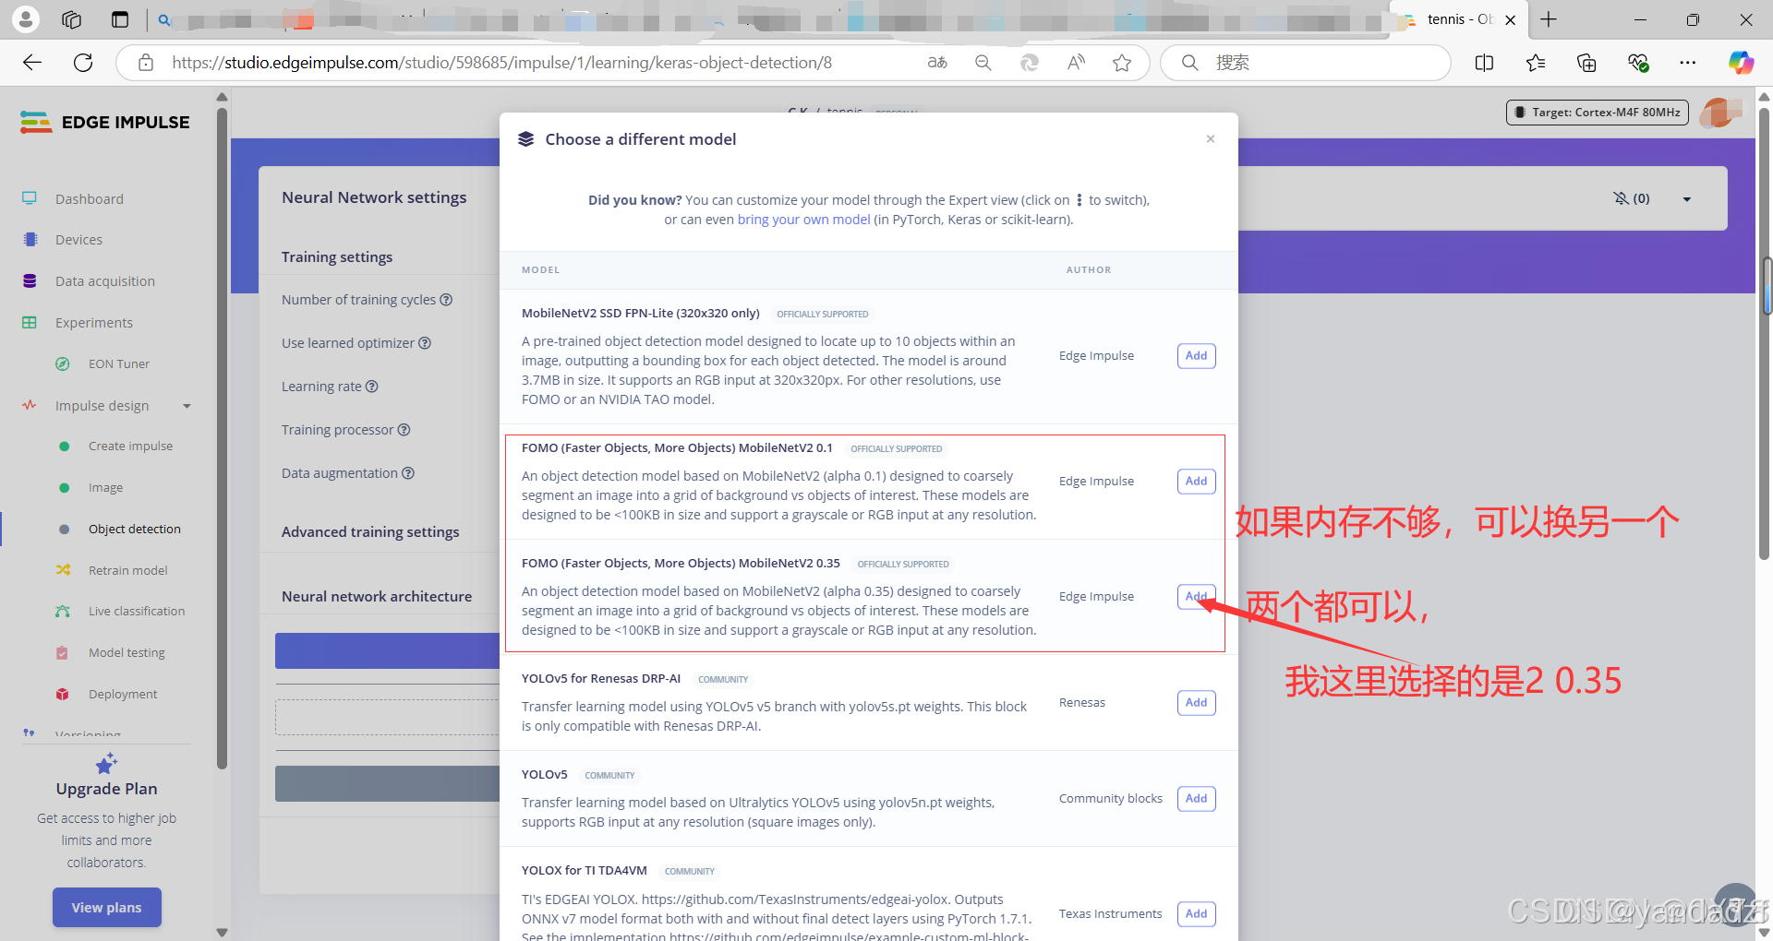
Task: Go back to previous browser page
Action: [x=32, y=63]
